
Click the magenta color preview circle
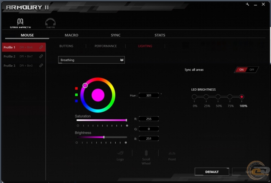98,95
